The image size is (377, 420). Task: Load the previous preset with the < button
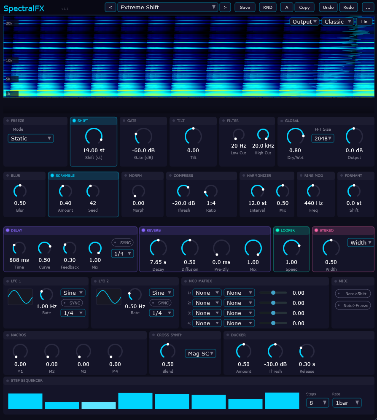[110, 7]
